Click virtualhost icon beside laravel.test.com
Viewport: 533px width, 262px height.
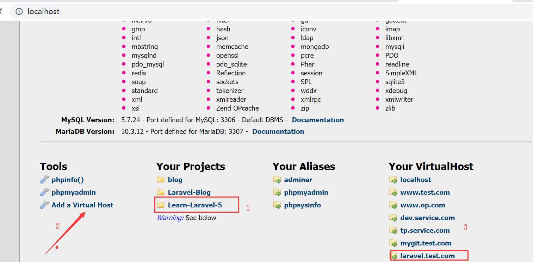pos(394,256)
